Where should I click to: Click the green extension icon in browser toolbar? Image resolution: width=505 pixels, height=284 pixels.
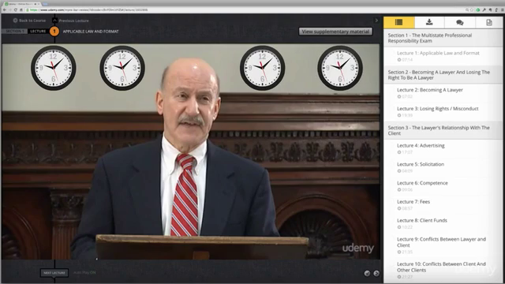[x=478, y=10]
